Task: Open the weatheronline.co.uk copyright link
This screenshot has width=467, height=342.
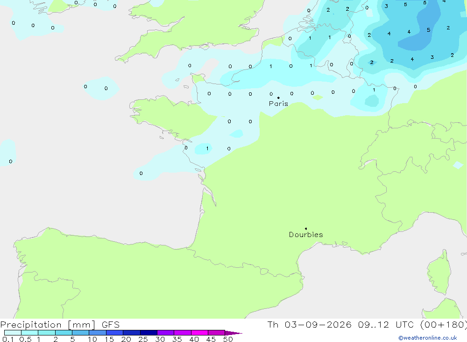Action: (428, 338)
